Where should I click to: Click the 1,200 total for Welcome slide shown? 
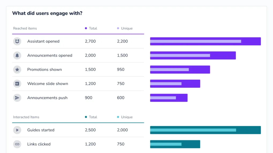pos(90,84)
